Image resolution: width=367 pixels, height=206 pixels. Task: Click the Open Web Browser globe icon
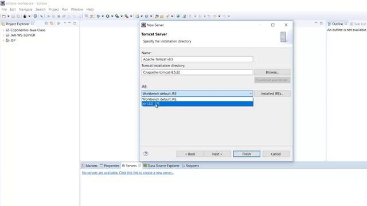click(x=178, y=16)
